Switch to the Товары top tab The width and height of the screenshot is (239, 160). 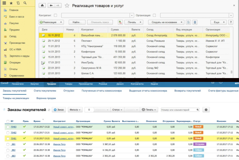tap(68, 84)
